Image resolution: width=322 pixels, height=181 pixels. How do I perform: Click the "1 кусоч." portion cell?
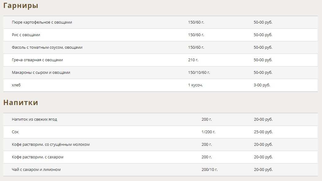[x=195, y=85]
